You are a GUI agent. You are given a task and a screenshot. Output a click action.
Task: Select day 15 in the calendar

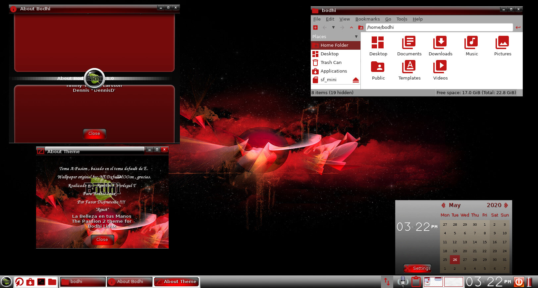point(485,242)
